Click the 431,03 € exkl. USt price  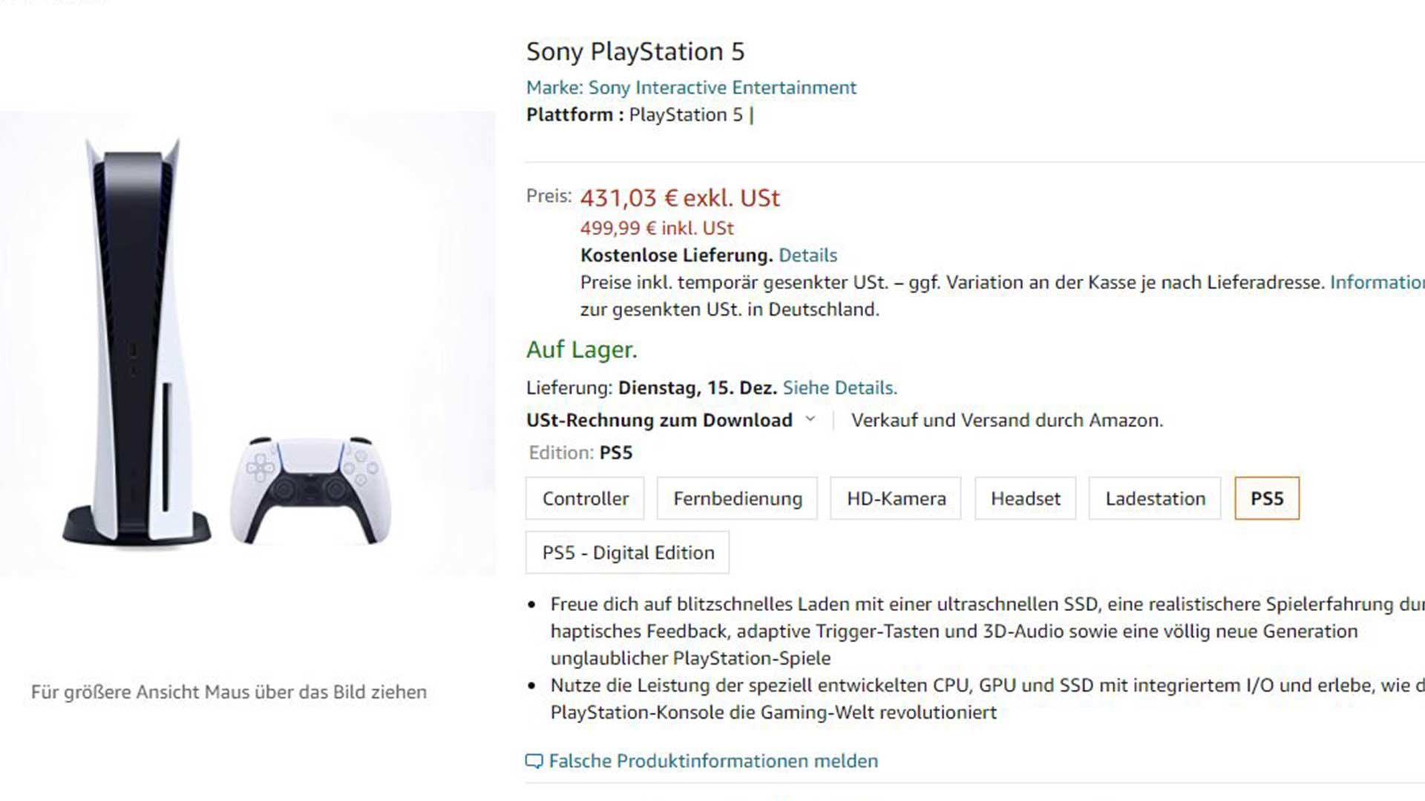679,198
